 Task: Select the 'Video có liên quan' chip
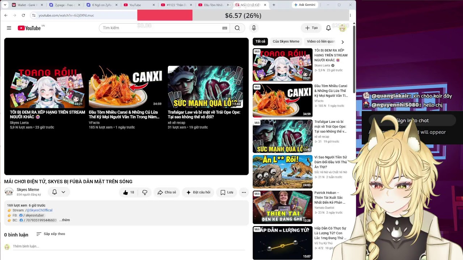(321, 42)
